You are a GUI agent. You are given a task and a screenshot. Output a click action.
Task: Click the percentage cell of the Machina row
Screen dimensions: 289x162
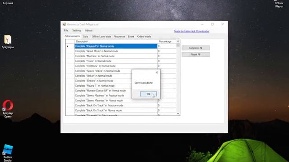pyautogui.click(x=167, y=56)
